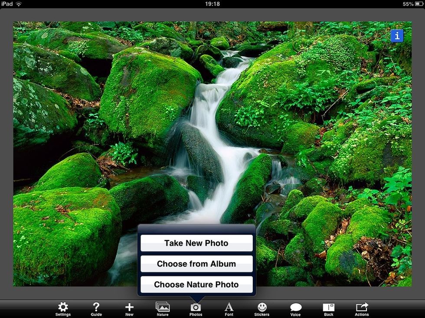Tap the popover arrow above Photos

[196, 299]
